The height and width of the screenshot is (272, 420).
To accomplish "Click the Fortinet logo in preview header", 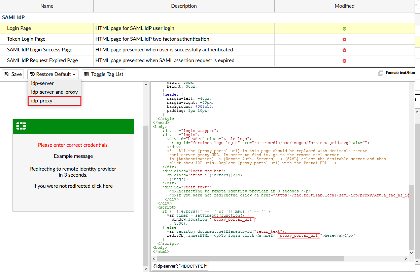I will click(x=21, y=126).
